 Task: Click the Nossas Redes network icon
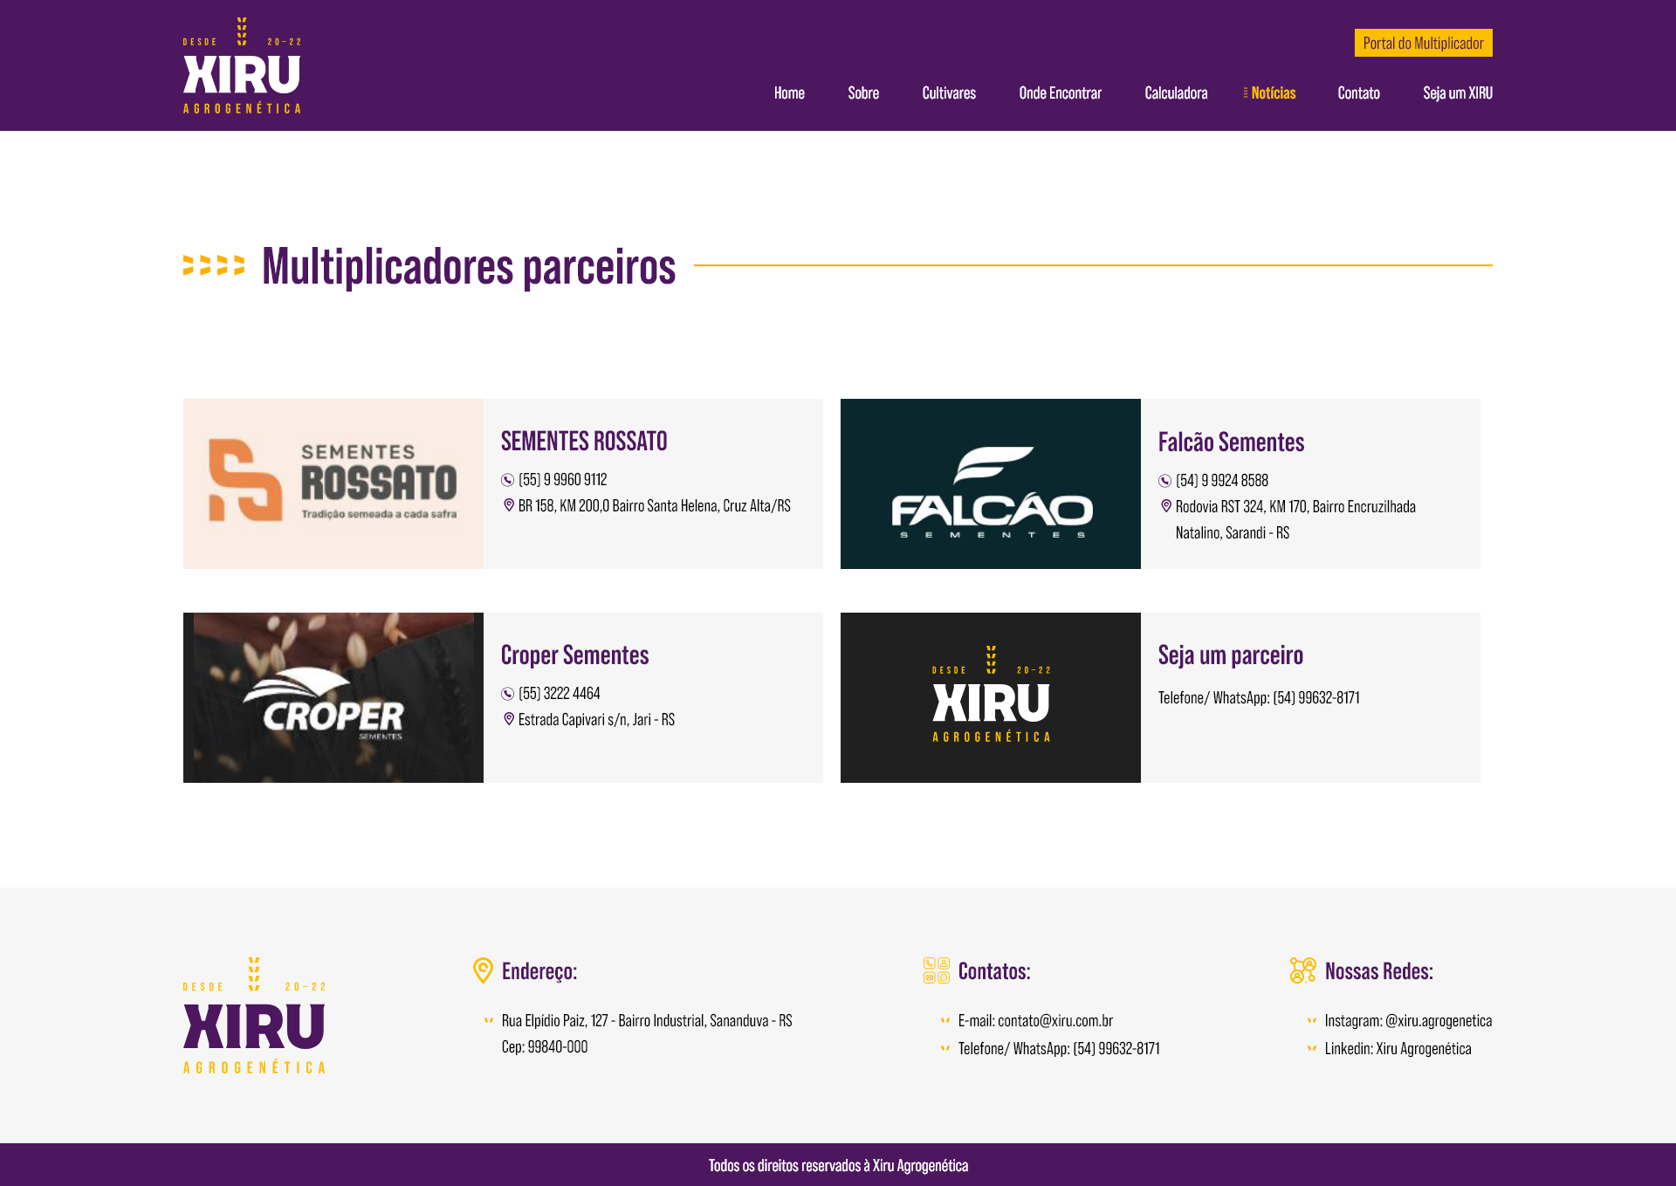point(1302,970)
